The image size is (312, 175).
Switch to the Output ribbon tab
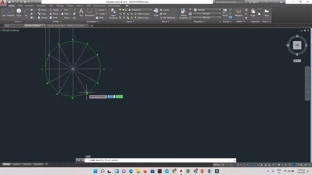click(x=70, y=5)
